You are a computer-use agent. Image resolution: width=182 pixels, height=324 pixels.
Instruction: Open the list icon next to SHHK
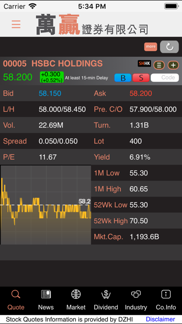[159, 65]
